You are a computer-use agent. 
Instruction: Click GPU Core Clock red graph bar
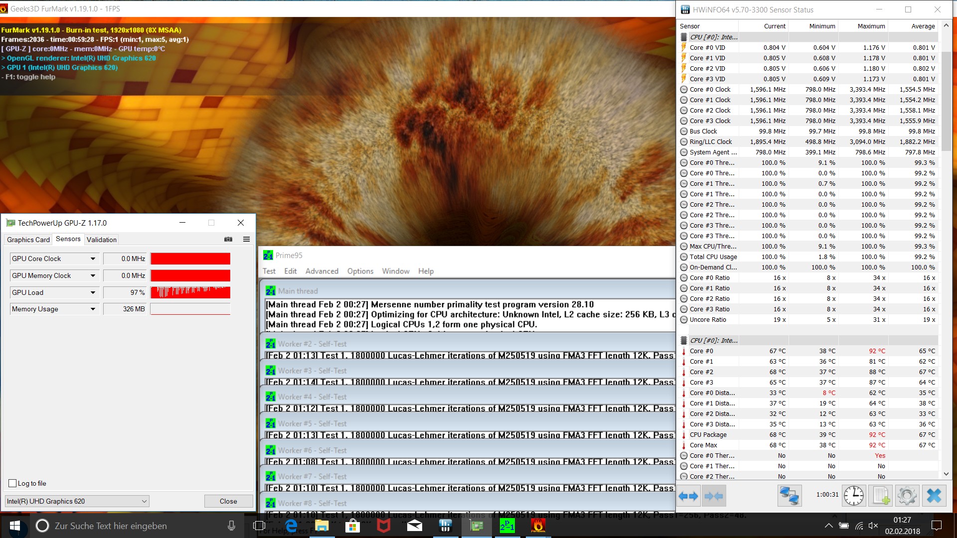pos(190,259)
